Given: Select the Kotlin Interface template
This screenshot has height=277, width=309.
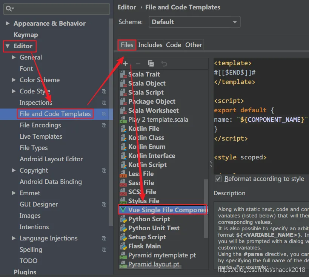Looking at the screenshot, I should tap(152, 156).
